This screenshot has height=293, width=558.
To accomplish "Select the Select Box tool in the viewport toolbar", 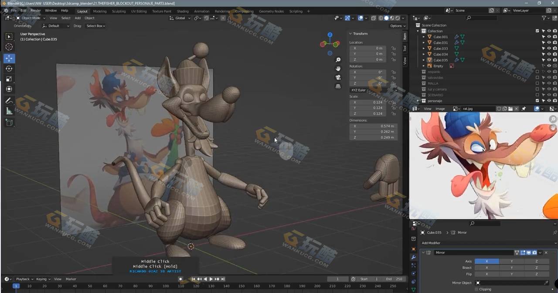I will tap(9, 37).
